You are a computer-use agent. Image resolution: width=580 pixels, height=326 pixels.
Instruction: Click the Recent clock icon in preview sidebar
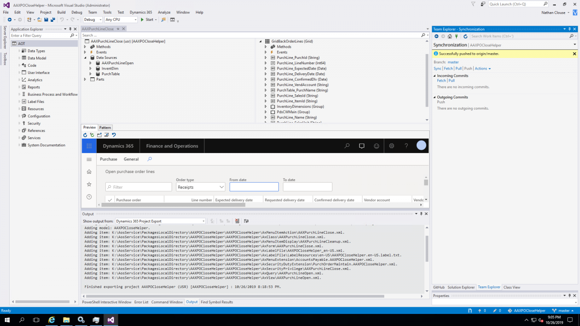point(89,197)
